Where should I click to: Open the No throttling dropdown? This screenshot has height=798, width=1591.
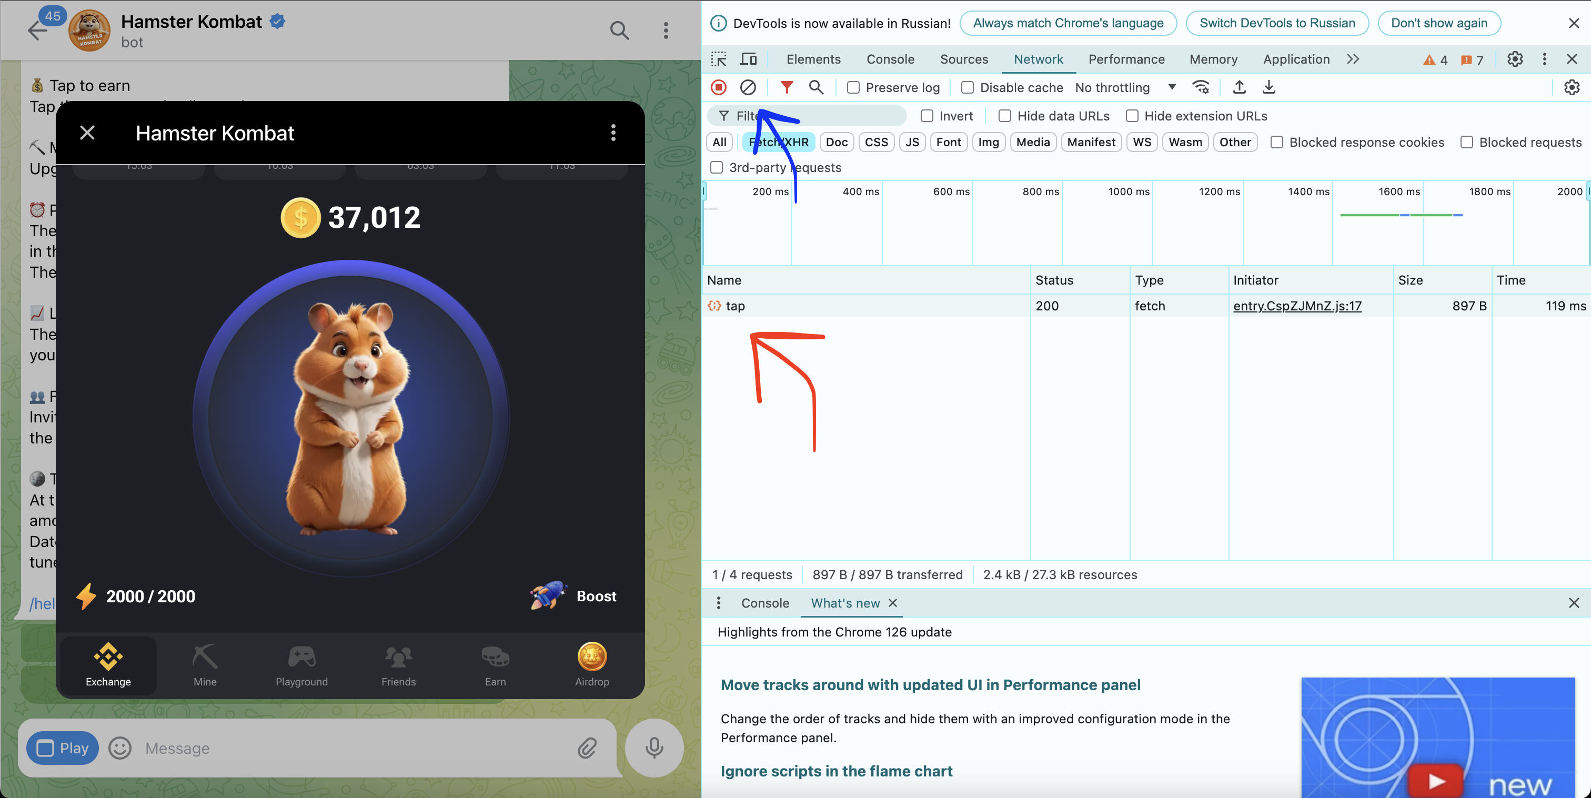1125,88
